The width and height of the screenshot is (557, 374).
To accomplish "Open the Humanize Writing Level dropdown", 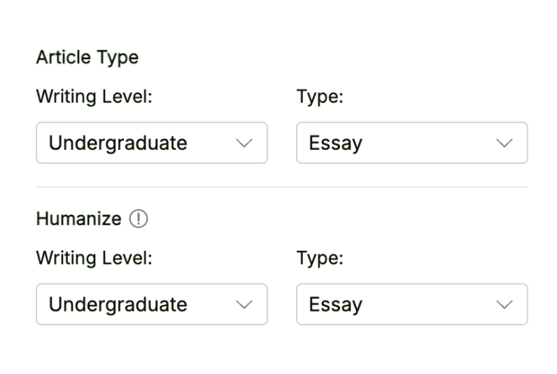I will pyautogui.click(x=151, y=305).
